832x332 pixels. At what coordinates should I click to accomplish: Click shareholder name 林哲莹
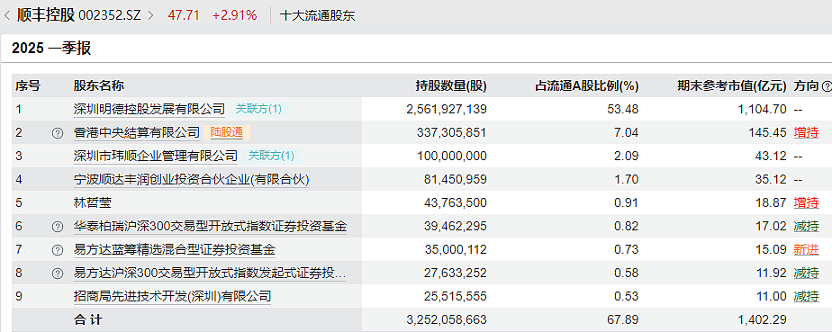click(93, 202)
